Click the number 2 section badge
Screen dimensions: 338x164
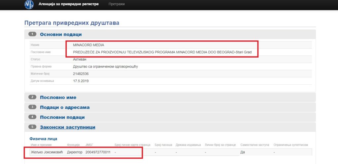tap(32, 97)
